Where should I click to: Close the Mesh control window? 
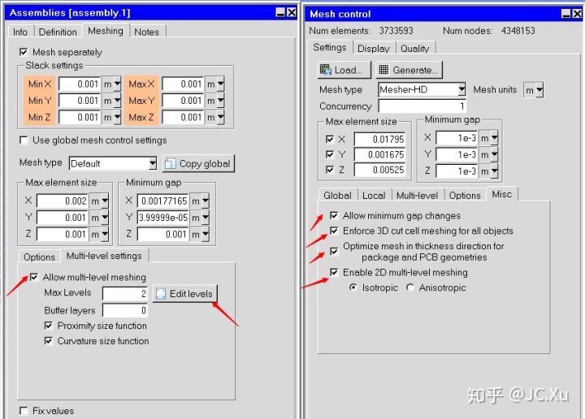tap(577, 14)
